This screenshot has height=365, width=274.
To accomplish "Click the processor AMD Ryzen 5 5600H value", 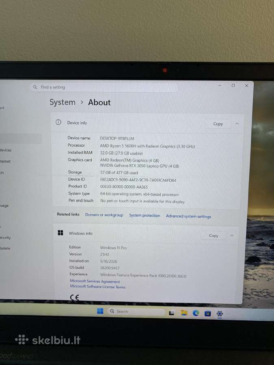I will point(147,146).
